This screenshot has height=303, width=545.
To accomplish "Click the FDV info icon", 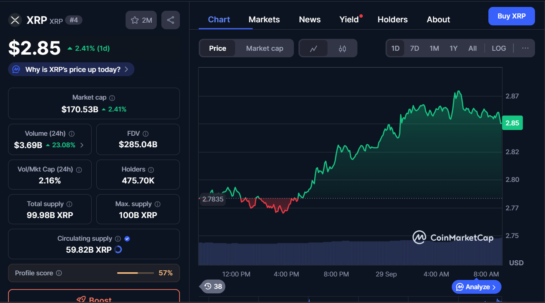I will pyautogui.click(x=146, y=134).
